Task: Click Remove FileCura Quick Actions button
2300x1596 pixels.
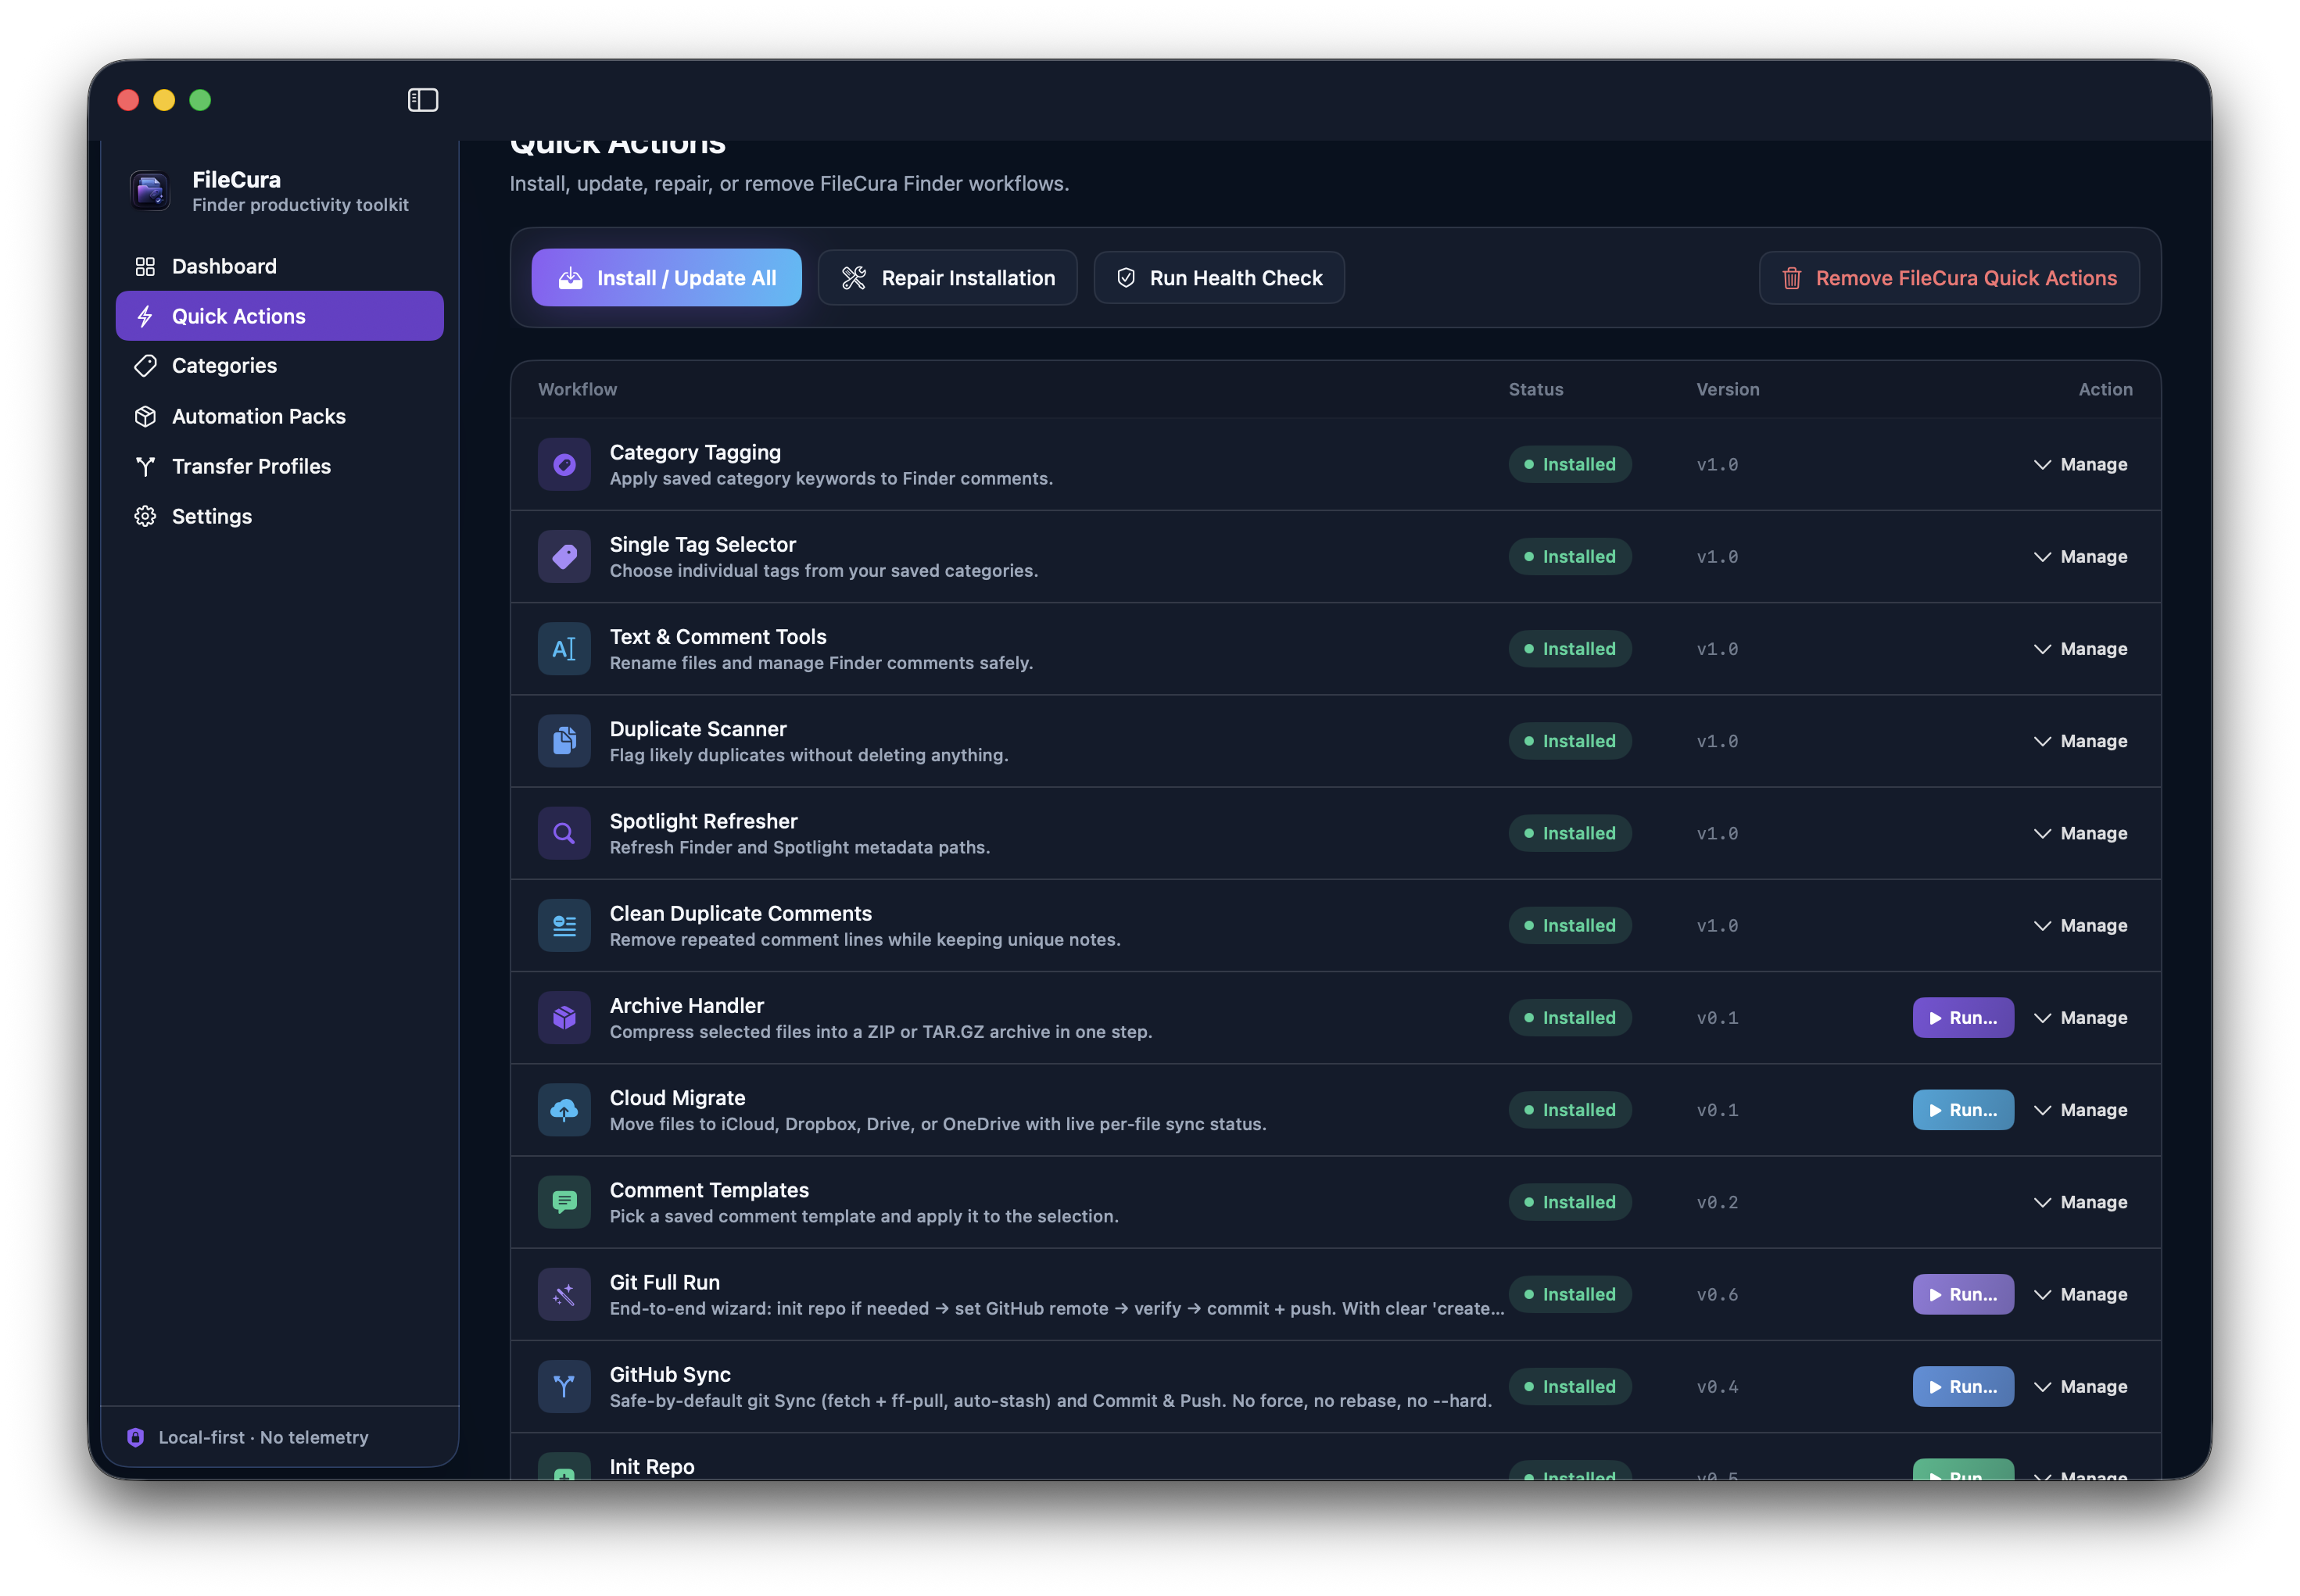Action: [x=1949, y=278]
